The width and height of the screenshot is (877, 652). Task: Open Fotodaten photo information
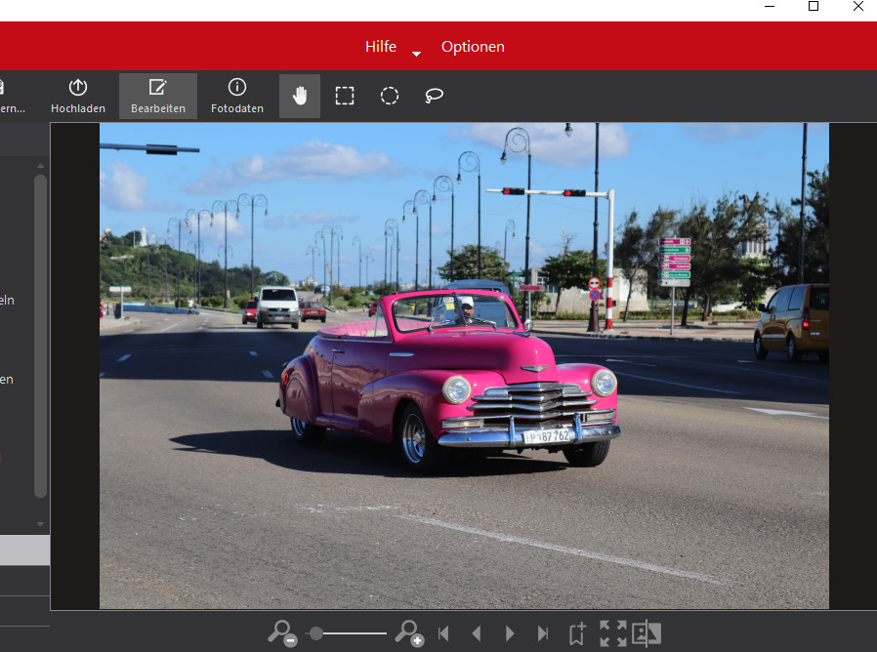[x=237, y=96]
